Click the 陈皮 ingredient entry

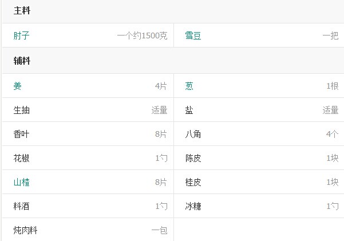coord(193,159)
